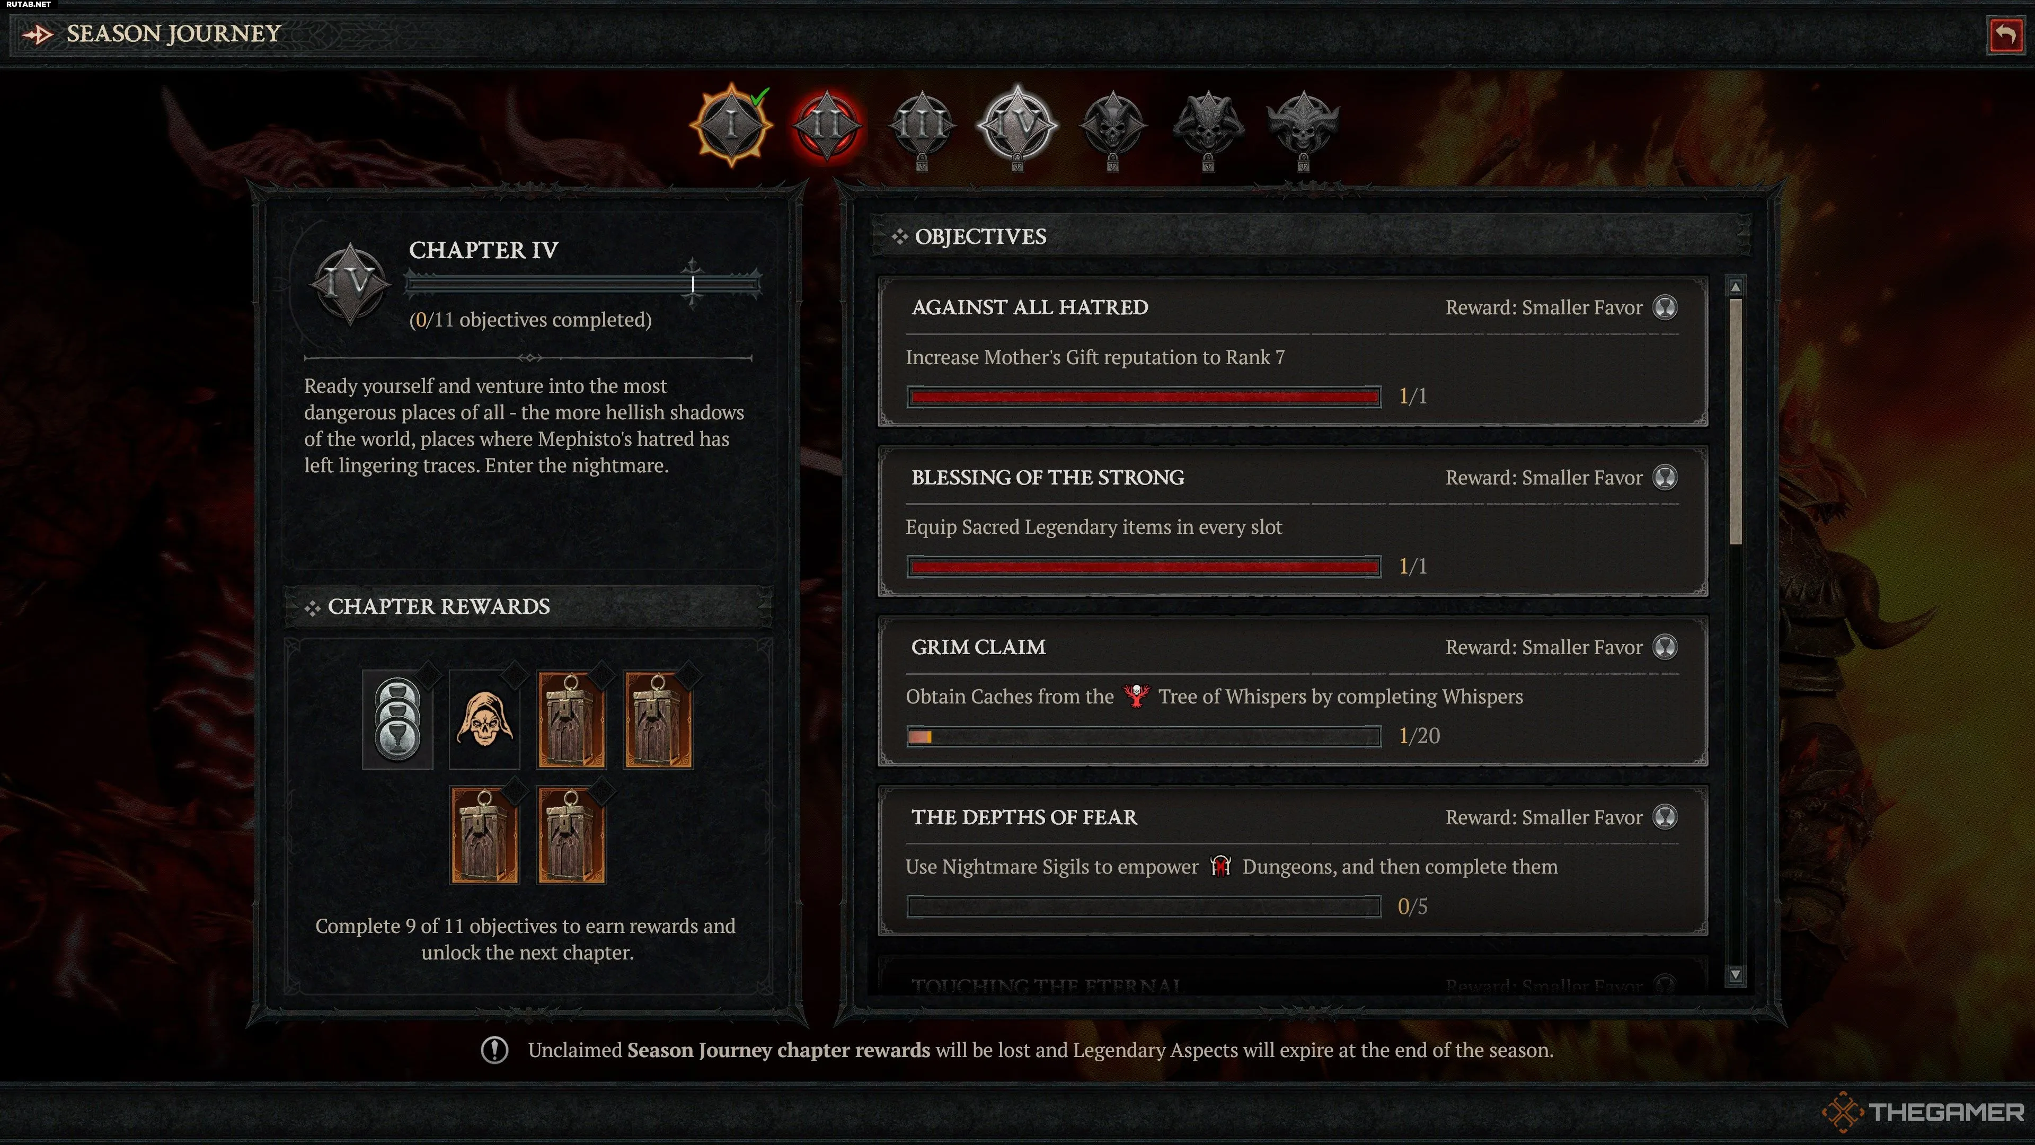The height and width of the screenshot is (1145, 2035).
Task: Inspect the hooded skull reward icon
Action: pos(484,719)
